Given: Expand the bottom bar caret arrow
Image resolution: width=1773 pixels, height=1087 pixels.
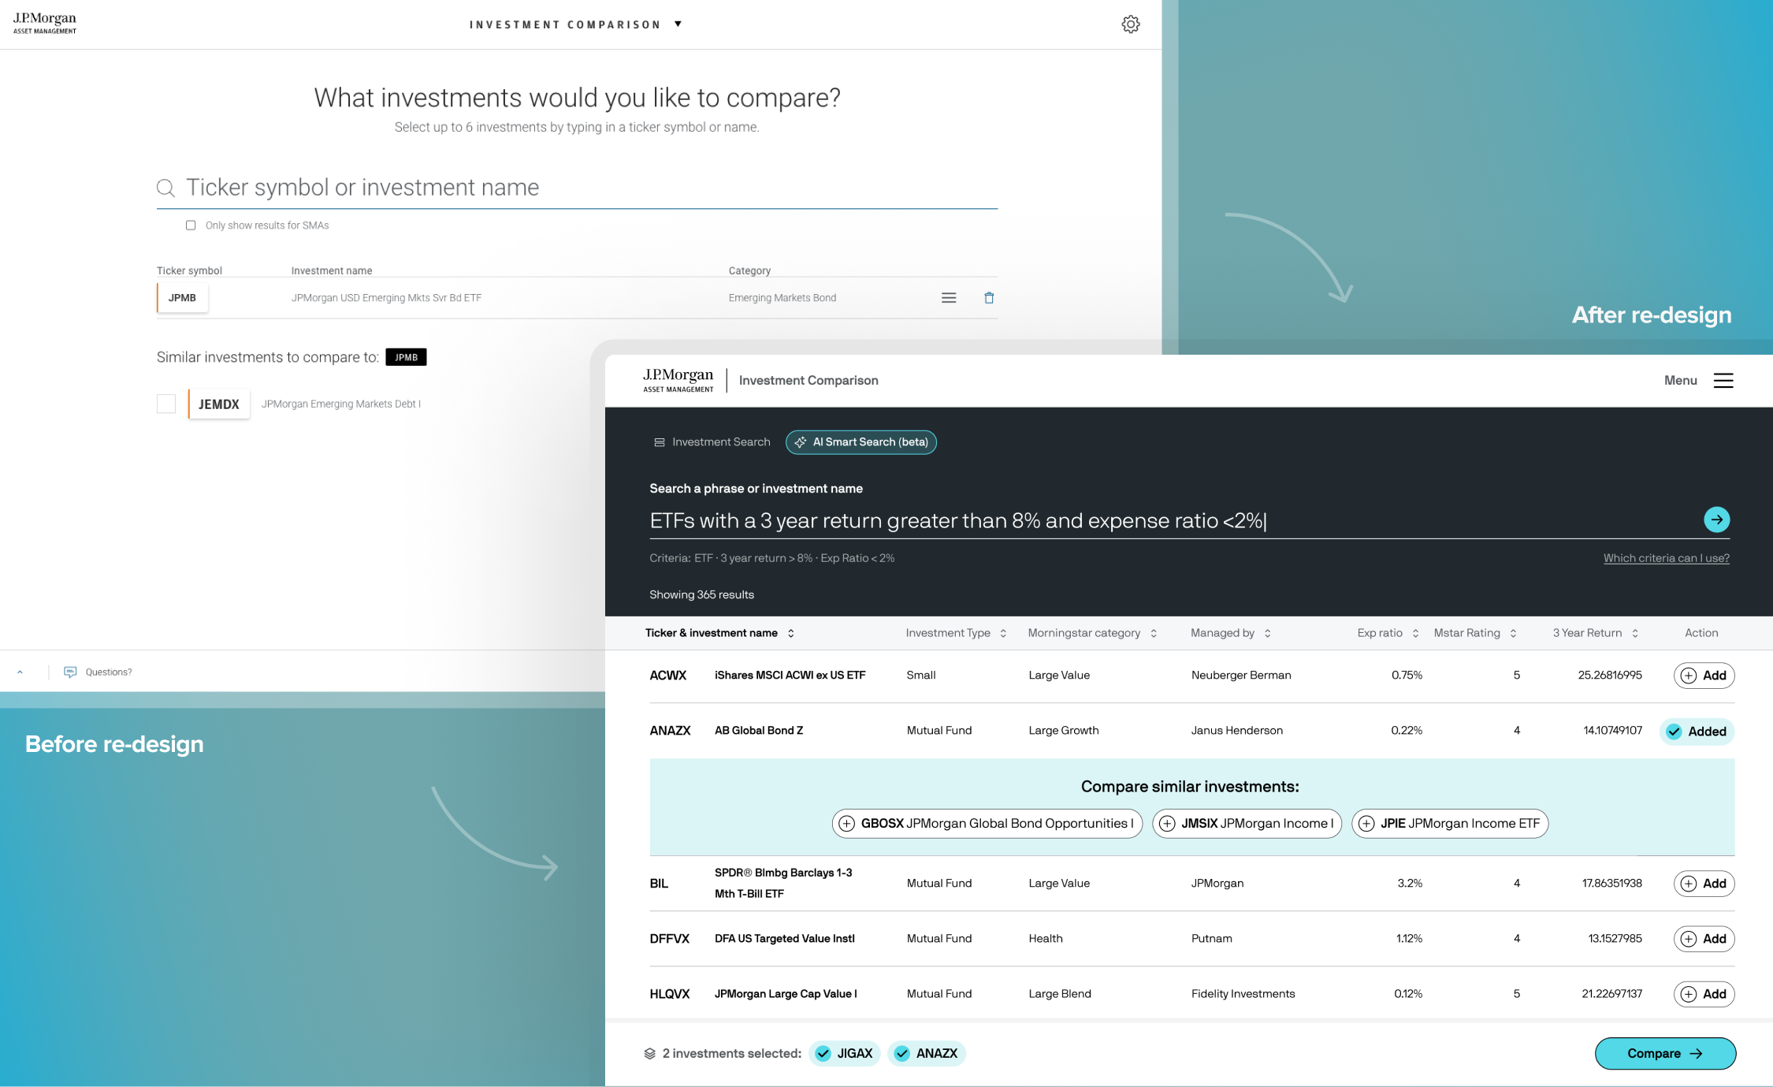Looking at the screenshot, I should coord(20,672).
